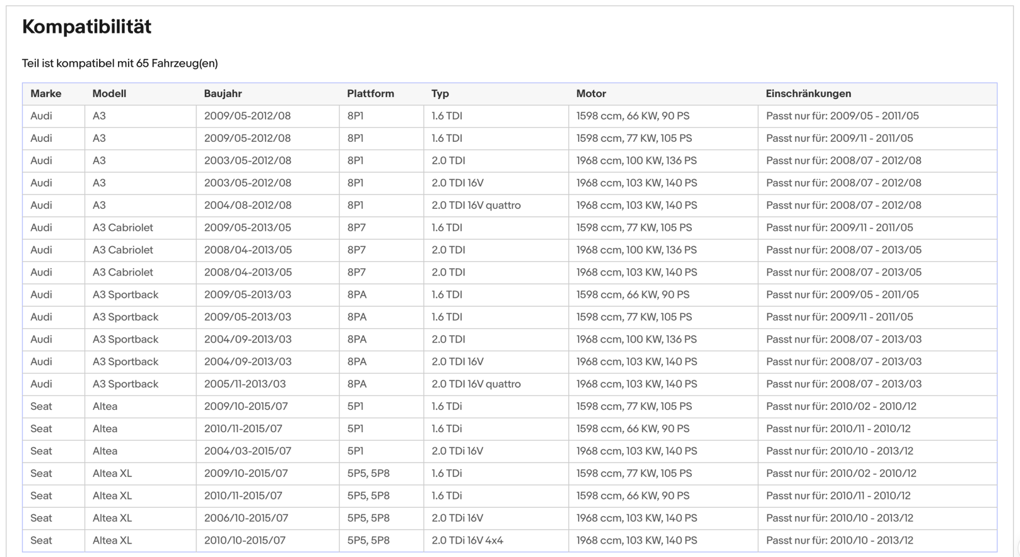
Task: Click the Altea XL 2006/10-2015/07 year cell
Action: (x=267, y=518)
